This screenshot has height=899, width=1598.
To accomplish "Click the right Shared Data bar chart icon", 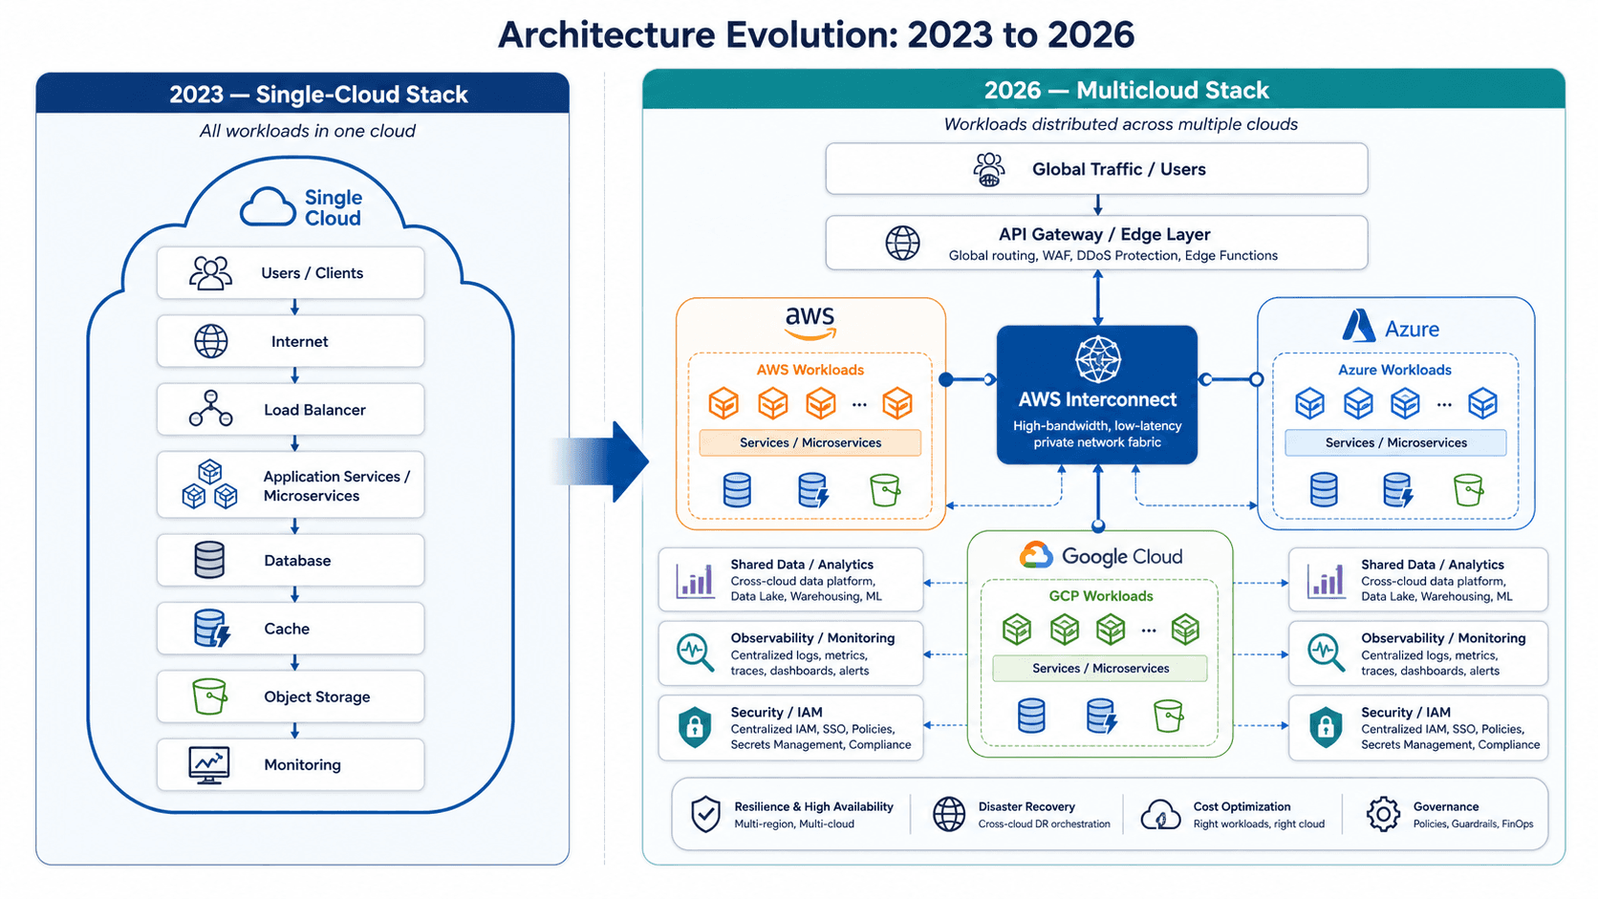I will point(1326,580).
